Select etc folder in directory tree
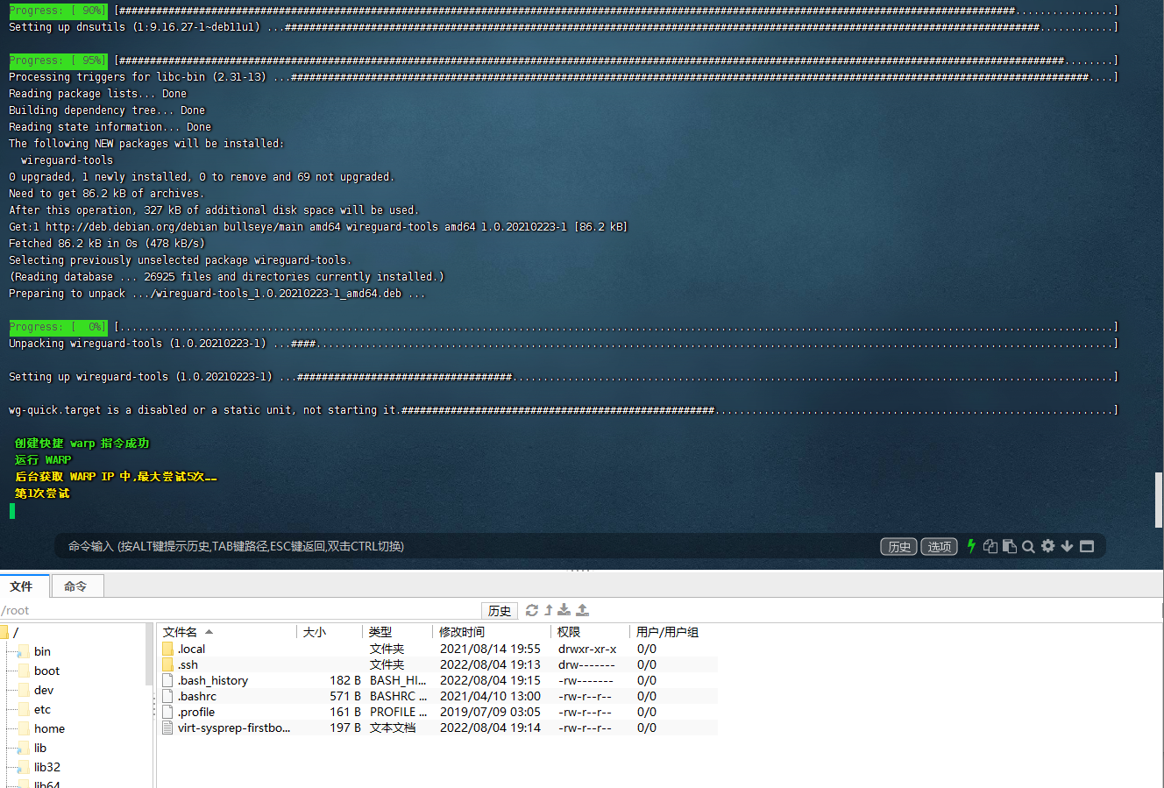This screenshot has width=1164, height=788. (42, 709)
